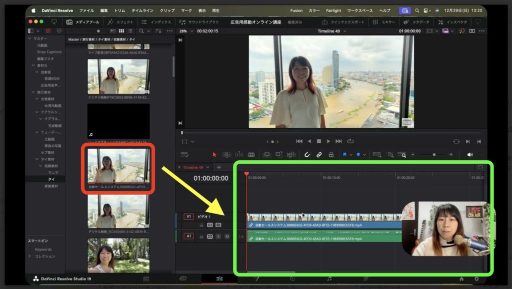Select the arrow Selection Mode tool

click(x=214, y=155)
